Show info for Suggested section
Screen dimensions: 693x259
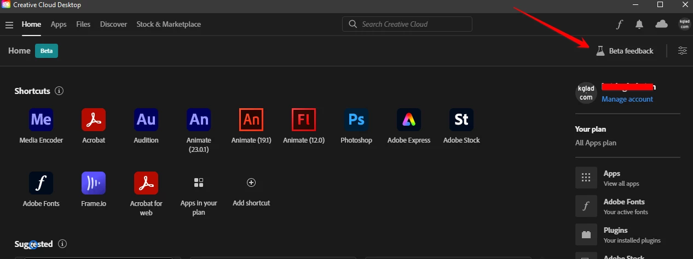[x=62, y=244]
